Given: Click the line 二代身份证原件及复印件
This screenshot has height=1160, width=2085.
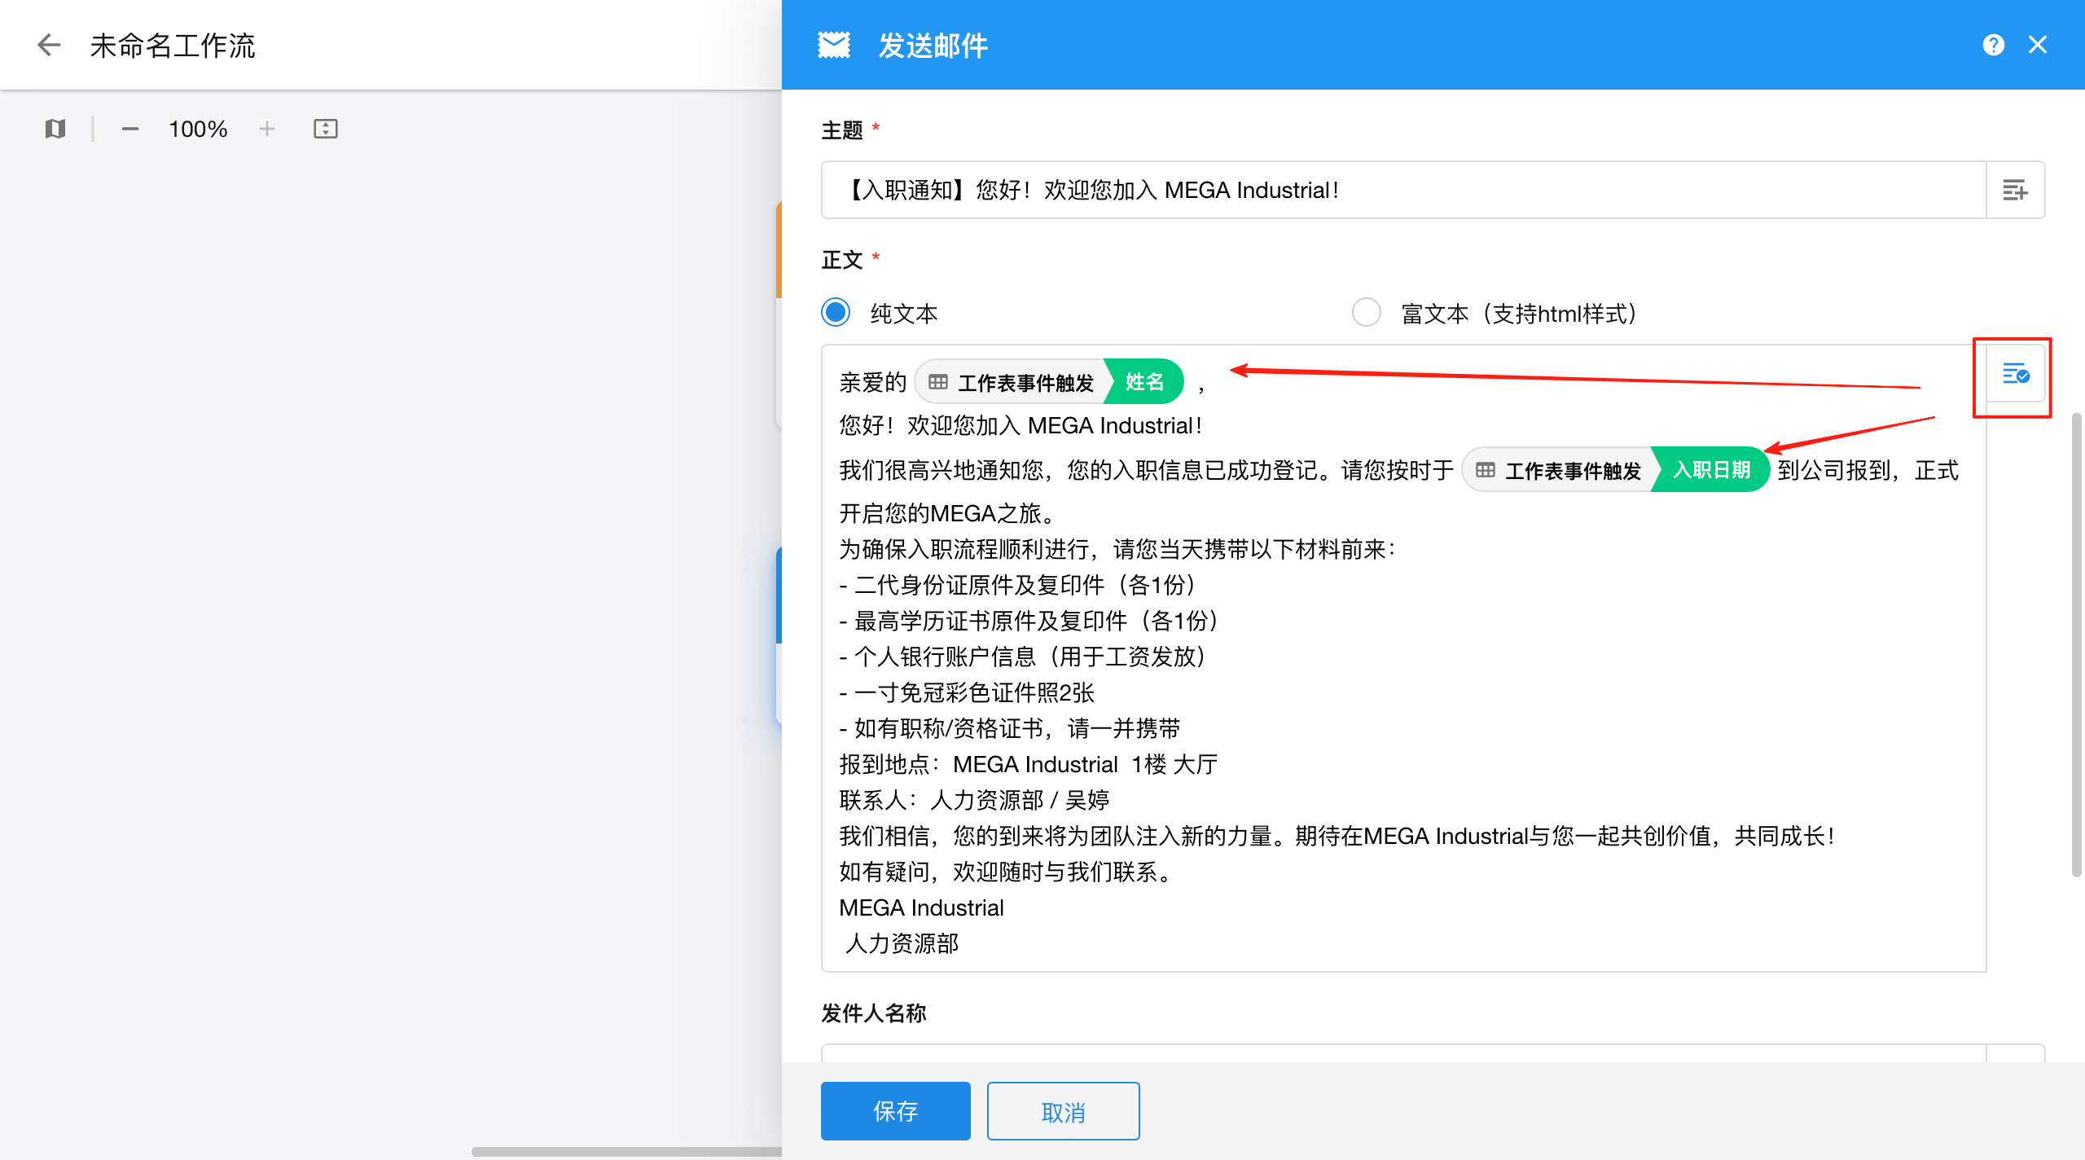Looking at the screenshot, I should click(x=1020, y=585).
